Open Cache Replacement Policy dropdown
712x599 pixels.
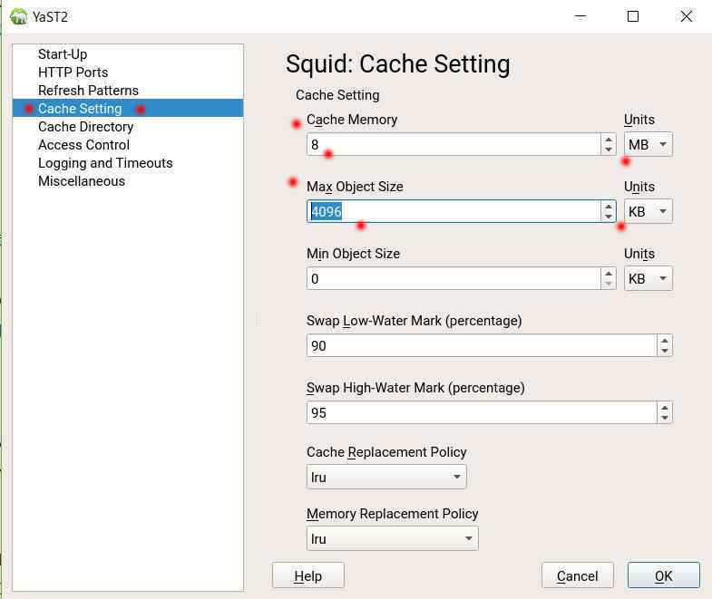[x=386, y=477]
